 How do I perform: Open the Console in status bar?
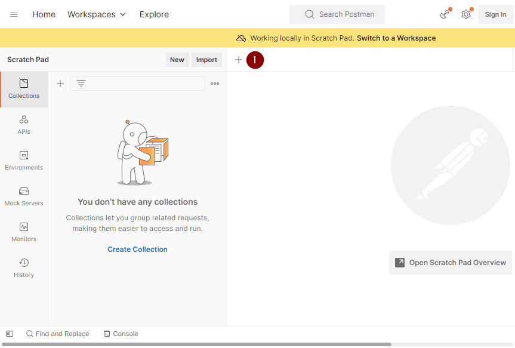pos(121,334)
